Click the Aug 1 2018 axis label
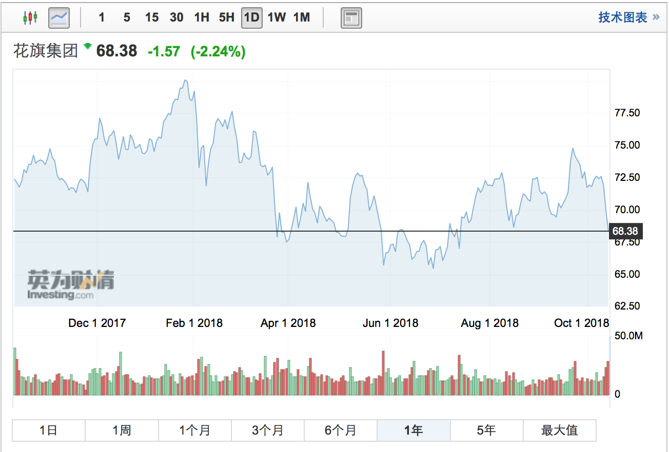This screenshot has height=452, width=669. point(490,323)
